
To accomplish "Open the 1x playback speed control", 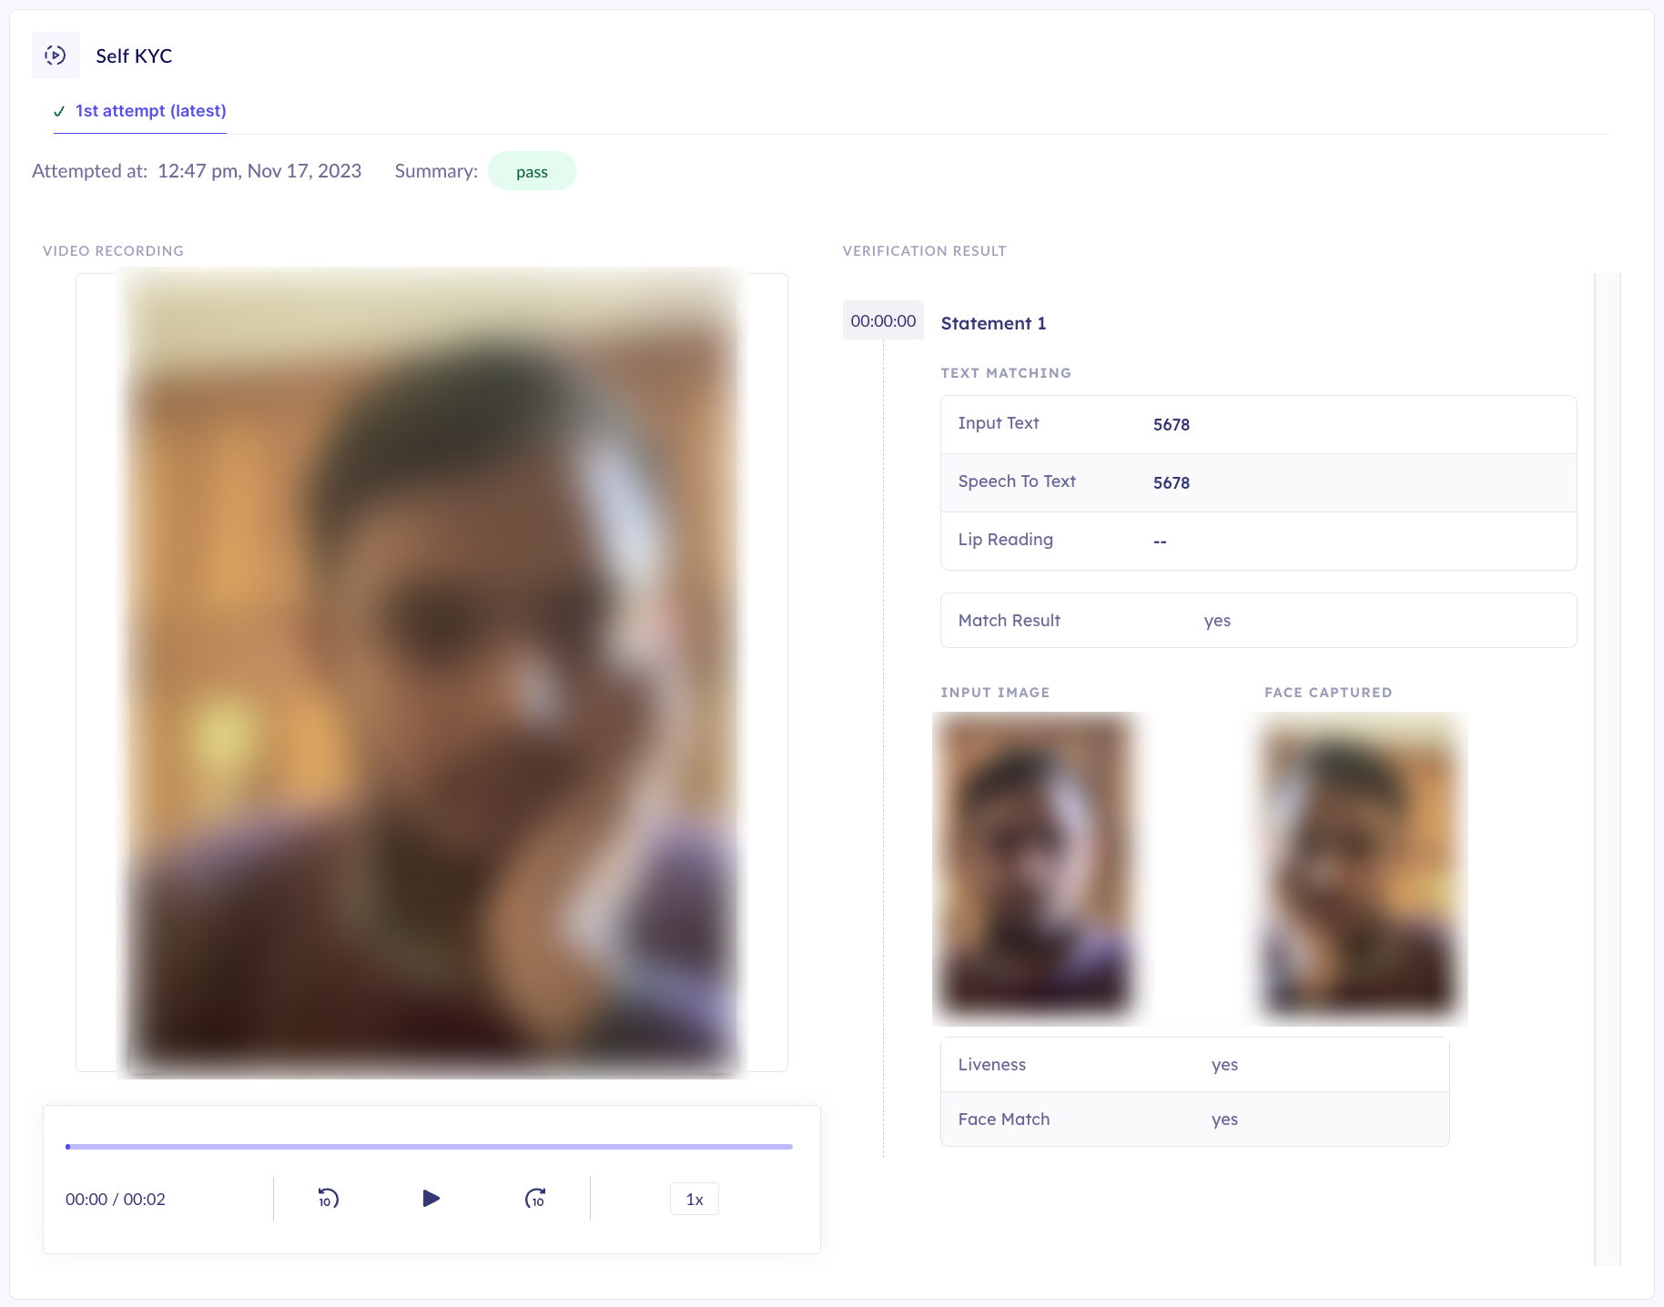I will 694,1199.
